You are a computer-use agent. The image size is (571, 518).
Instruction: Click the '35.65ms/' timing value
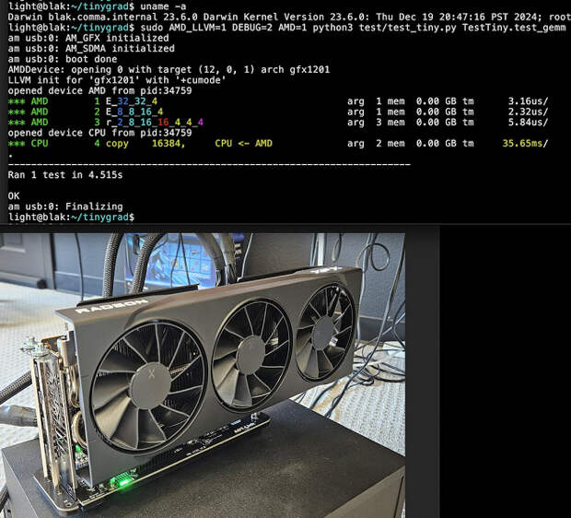point(525,144)
